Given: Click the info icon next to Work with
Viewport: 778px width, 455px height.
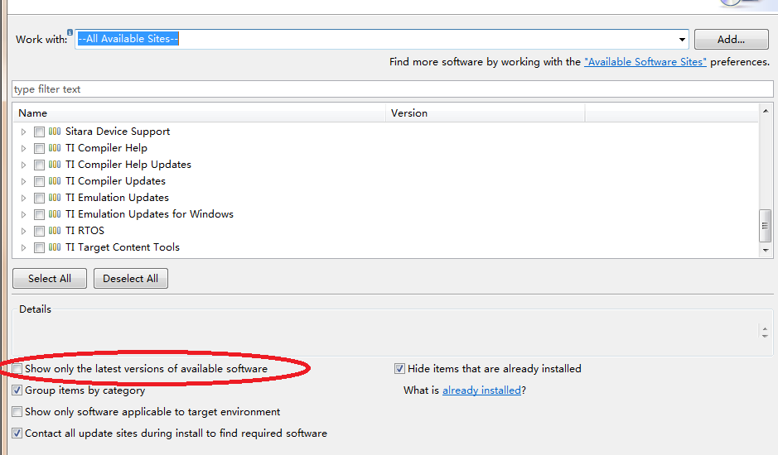Looking at the screenshot, I should click(x=70, y=33).
